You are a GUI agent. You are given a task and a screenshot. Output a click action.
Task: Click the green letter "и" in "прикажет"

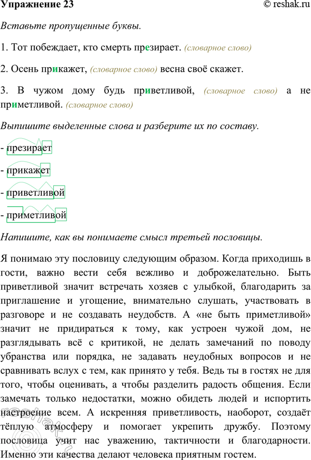[x=56, y=69]
